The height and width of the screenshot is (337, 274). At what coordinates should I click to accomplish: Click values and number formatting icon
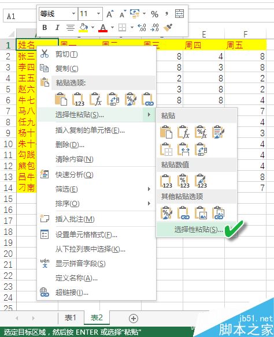183,181
